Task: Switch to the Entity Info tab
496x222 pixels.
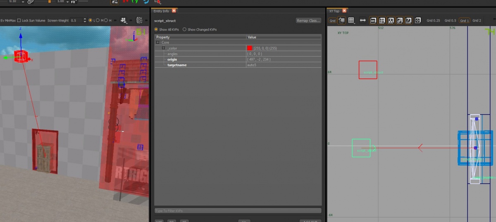Action: point(161,11)
